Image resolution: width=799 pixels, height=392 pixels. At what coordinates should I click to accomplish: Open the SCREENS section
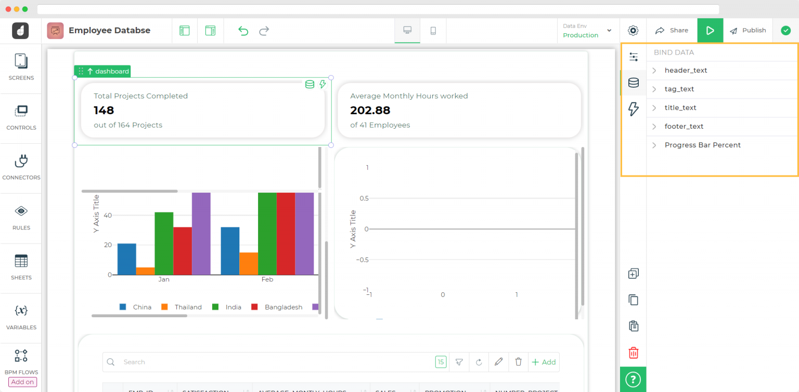21,67
